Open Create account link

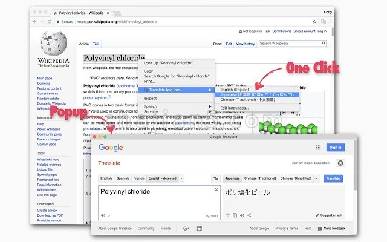point(304,31)
